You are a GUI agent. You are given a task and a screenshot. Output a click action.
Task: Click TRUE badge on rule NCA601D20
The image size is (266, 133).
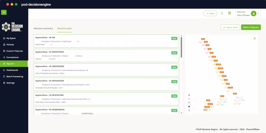174,82
